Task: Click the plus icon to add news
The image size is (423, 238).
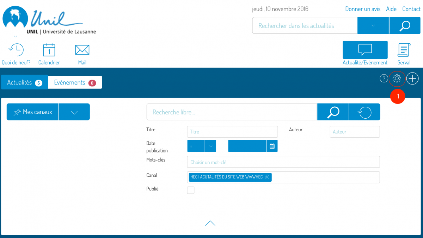Action: (412, 79)
